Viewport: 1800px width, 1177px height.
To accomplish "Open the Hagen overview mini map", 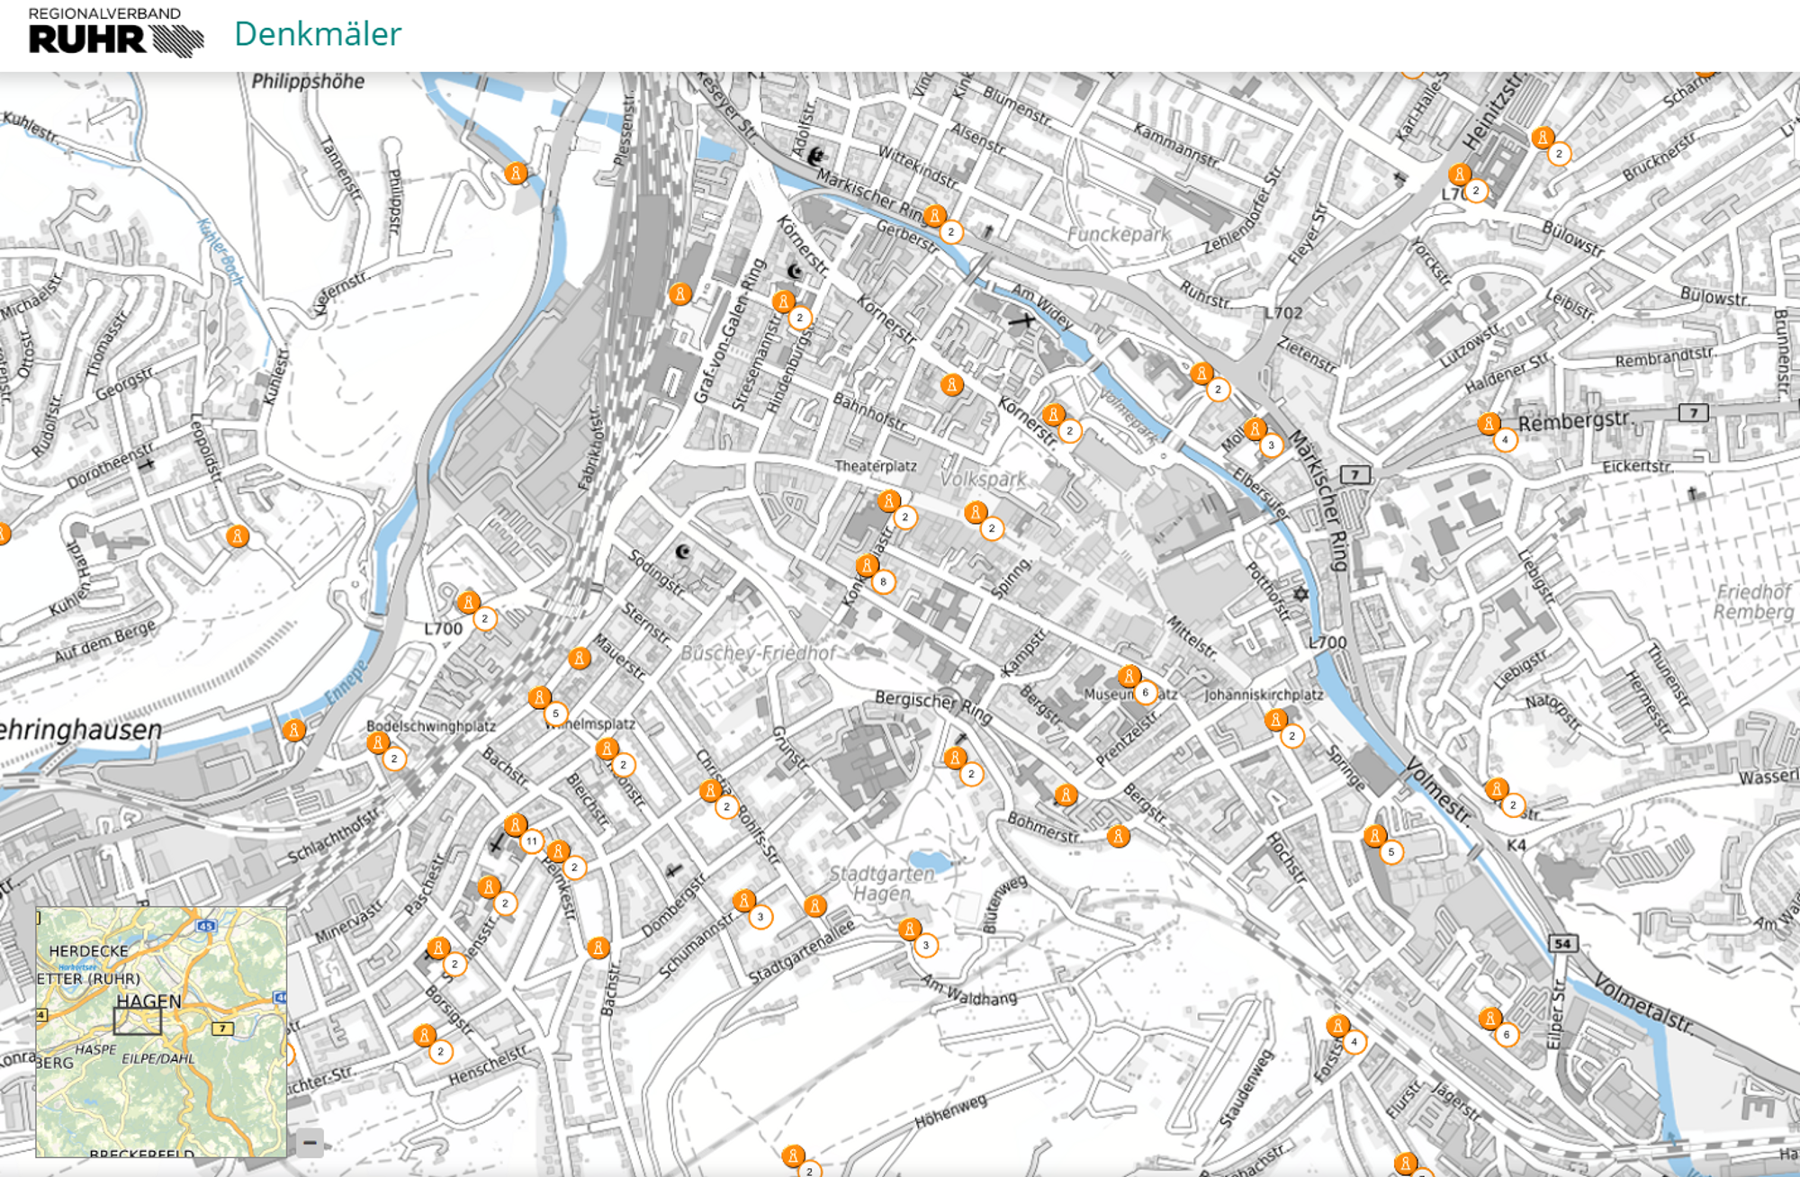I will pos(161,1031).
